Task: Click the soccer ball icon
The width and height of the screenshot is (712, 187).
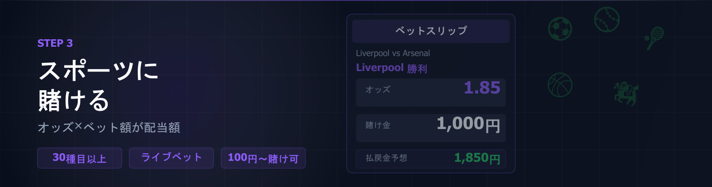Action: point(561,29)
